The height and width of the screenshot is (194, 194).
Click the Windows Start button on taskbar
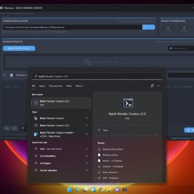tap(69, 190)
